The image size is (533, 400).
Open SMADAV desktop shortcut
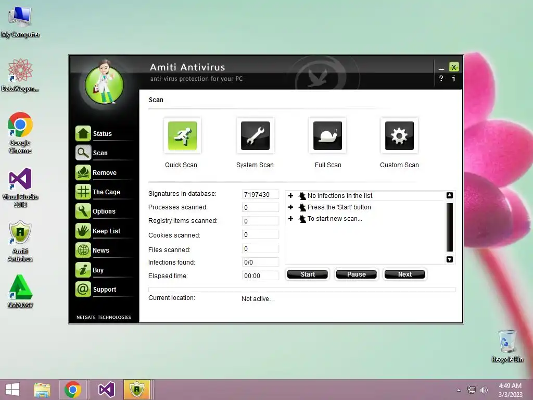click(20, 292)
